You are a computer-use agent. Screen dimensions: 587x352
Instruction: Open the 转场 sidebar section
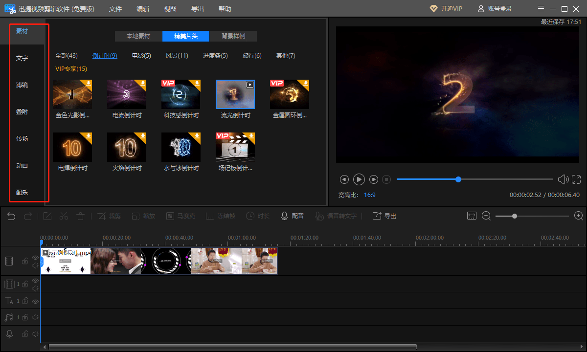pos(22,139)
